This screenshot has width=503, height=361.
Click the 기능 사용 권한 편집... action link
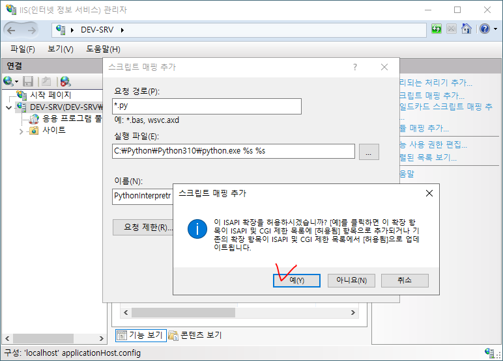pos(433,145)
